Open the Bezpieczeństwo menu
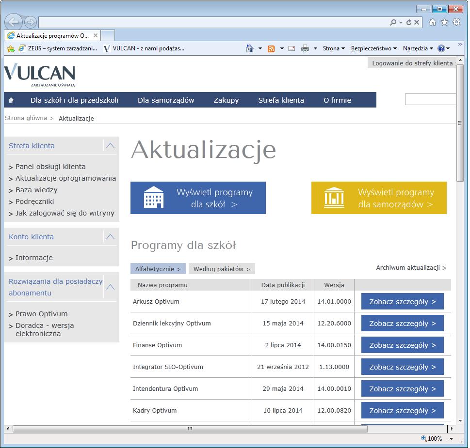This screenshot has height=448, width=470. (x=374, y=48)
